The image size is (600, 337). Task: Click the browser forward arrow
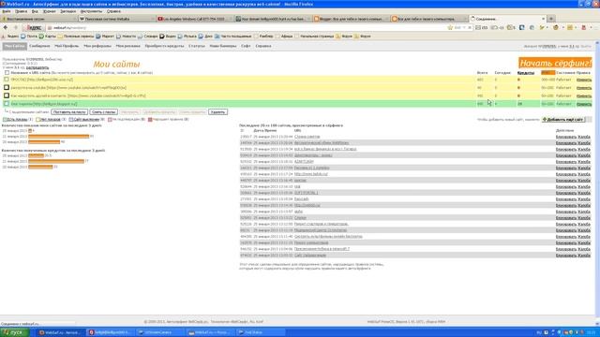(x=16, y=27)
